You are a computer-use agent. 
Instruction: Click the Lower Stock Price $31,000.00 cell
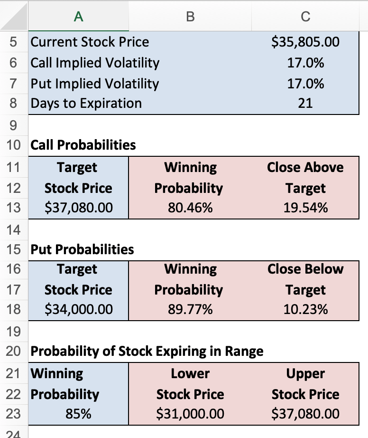coord(190,414)
